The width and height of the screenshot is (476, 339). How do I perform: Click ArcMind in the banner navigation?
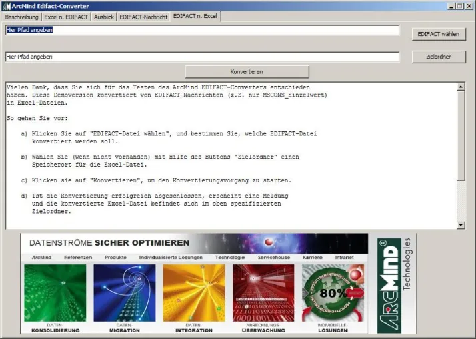pos(41,258)
